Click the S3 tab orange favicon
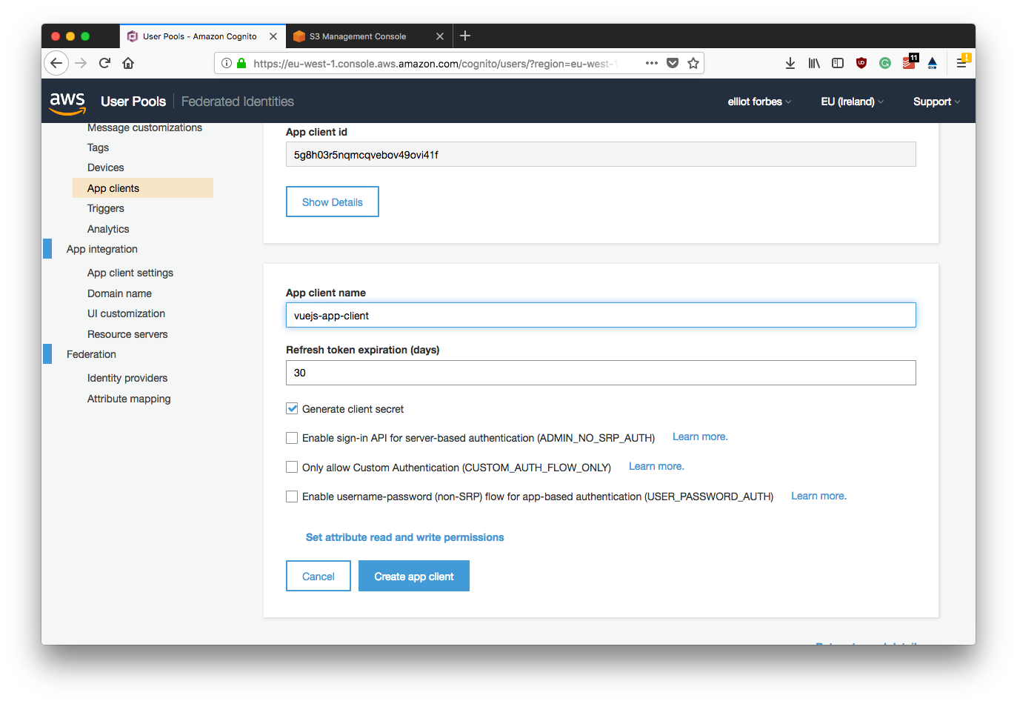Viewport: 1017px width, 704px height. pyautogui.click(x=299, y=36)
